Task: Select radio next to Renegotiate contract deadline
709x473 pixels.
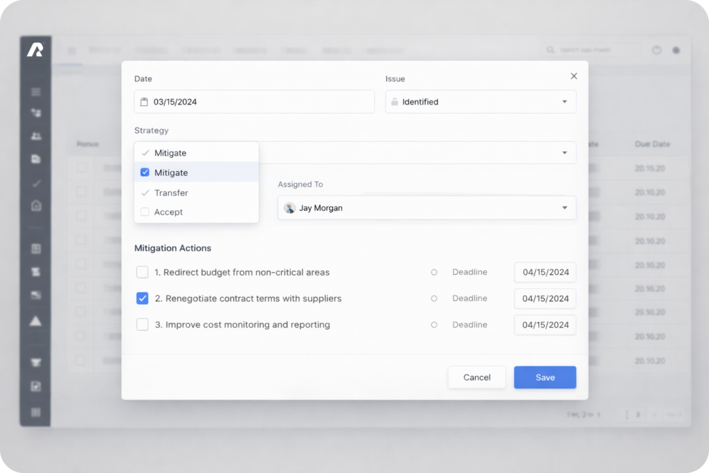Action: click(434, 298)
